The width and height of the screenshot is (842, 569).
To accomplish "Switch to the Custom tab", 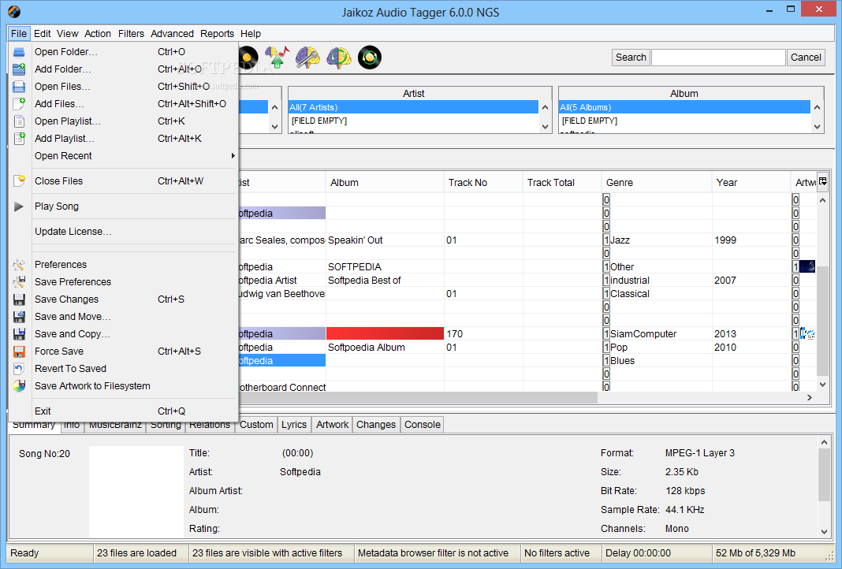I will 256,425.
